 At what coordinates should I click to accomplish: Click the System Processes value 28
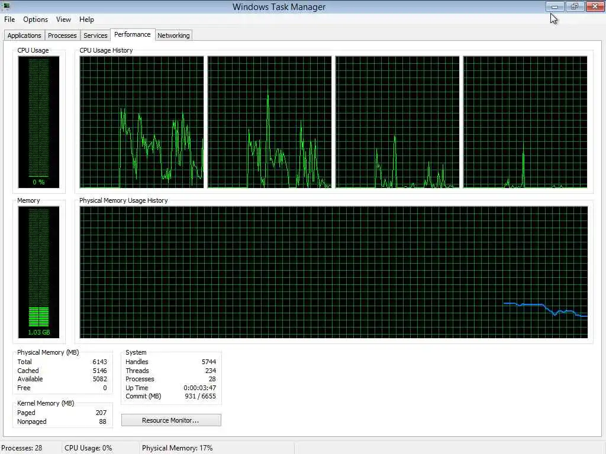point(212,379)
